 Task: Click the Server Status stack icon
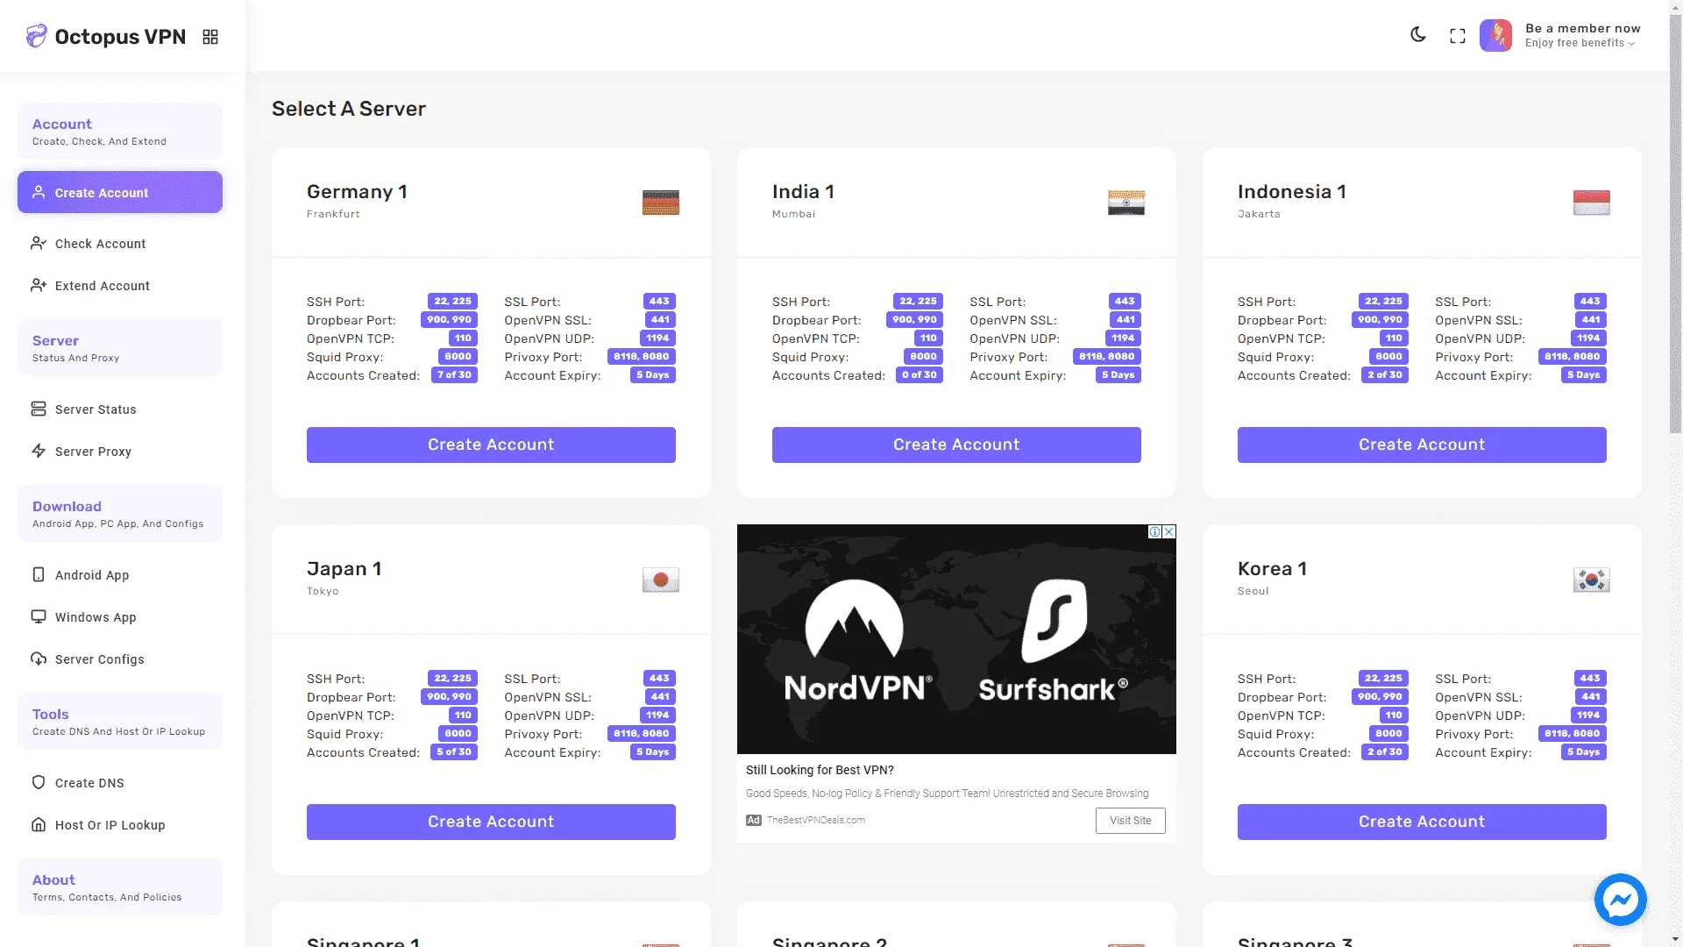click(39, 409)
